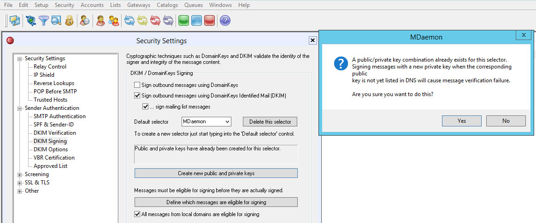Click the blue question mark dialog icon
The width and height of the screenshot is (536, 223).
(x=341, y=63)
